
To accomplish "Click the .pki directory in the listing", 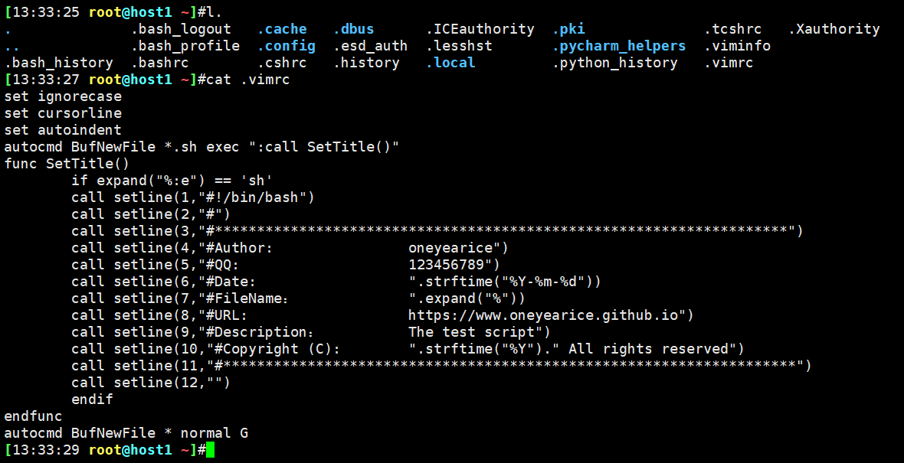I will (x=568, y=29).
